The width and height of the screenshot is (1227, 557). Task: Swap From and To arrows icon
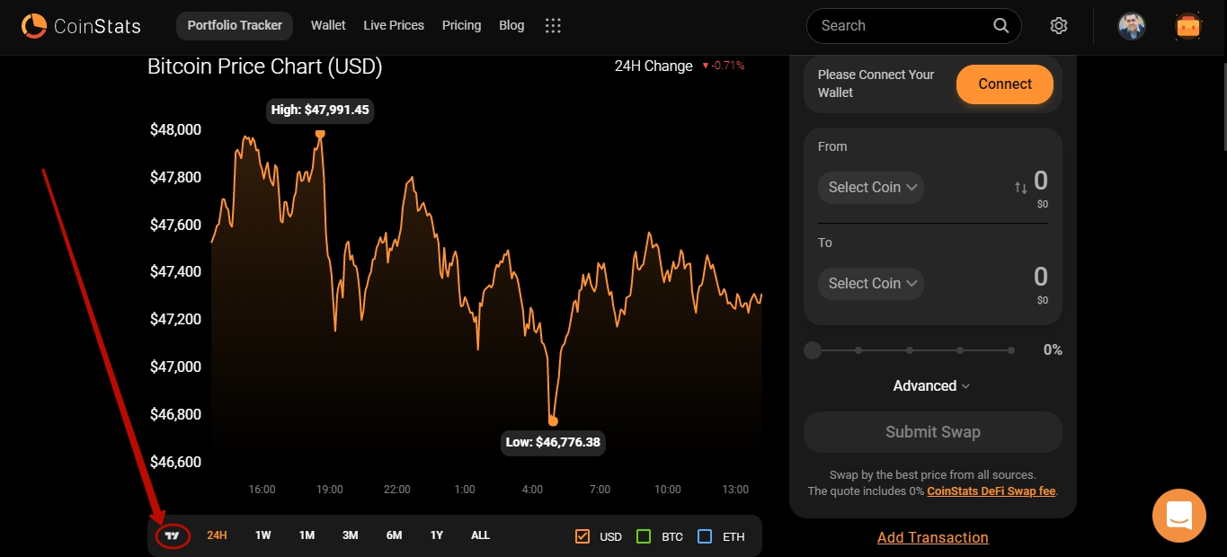click(1020, 188)
